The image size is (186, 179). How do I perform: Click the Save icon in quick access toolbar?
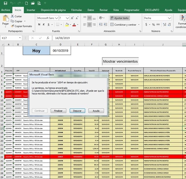coord(5,3)
